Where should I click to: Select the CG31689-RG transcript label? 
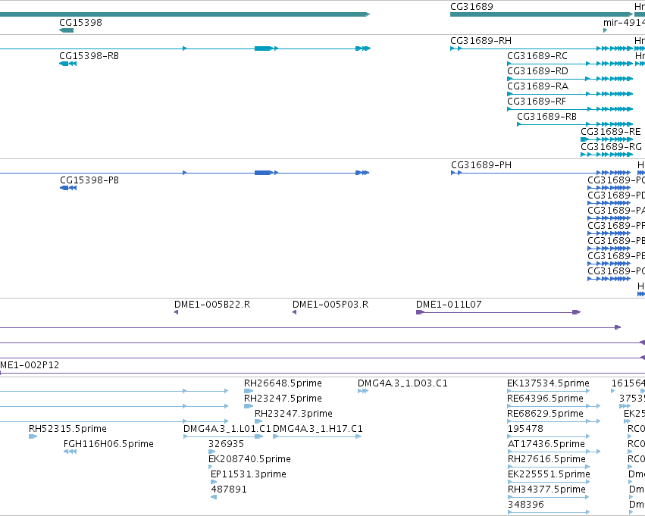tap(611, 147)
